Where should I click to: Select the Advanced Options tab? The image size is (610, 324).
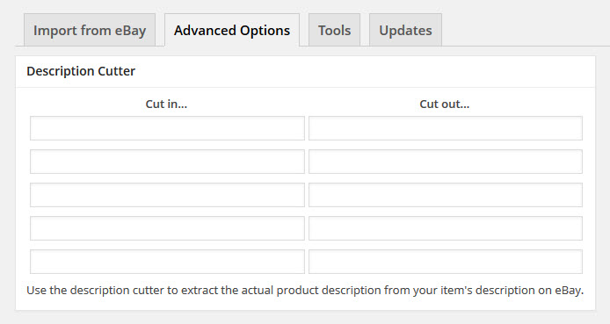pyautogui.click(x=232, y=31)
